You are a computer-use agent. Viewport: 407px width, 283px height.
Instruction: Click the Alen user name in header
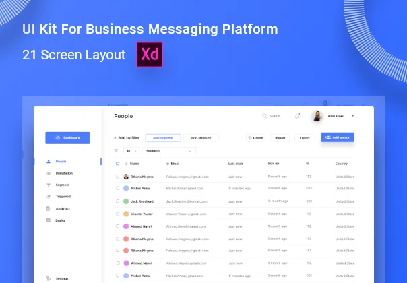(336, 116)
